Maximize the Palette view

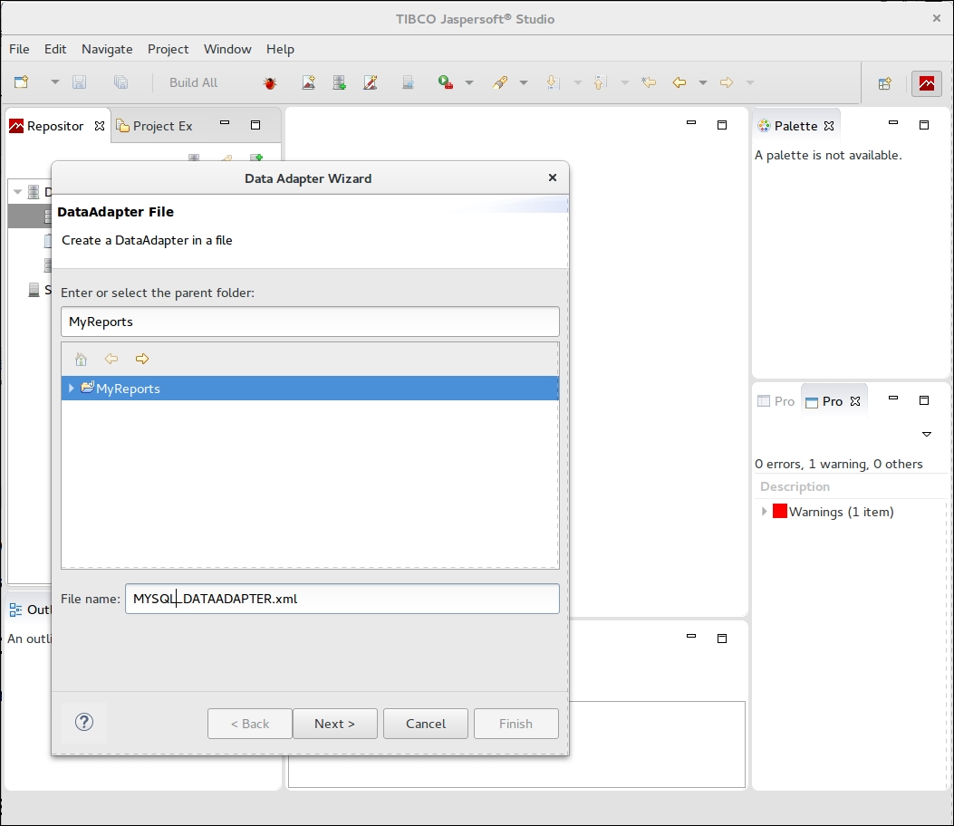pos(924,125)
